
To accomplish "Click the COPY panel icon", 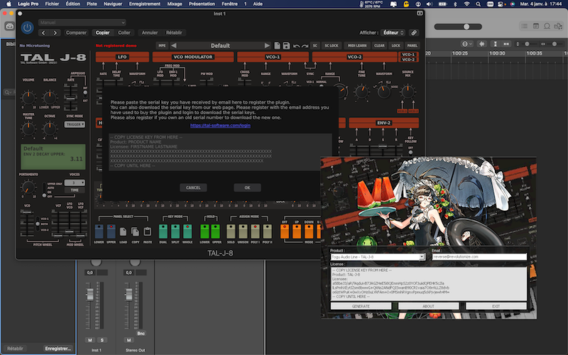I will point(135,231).
